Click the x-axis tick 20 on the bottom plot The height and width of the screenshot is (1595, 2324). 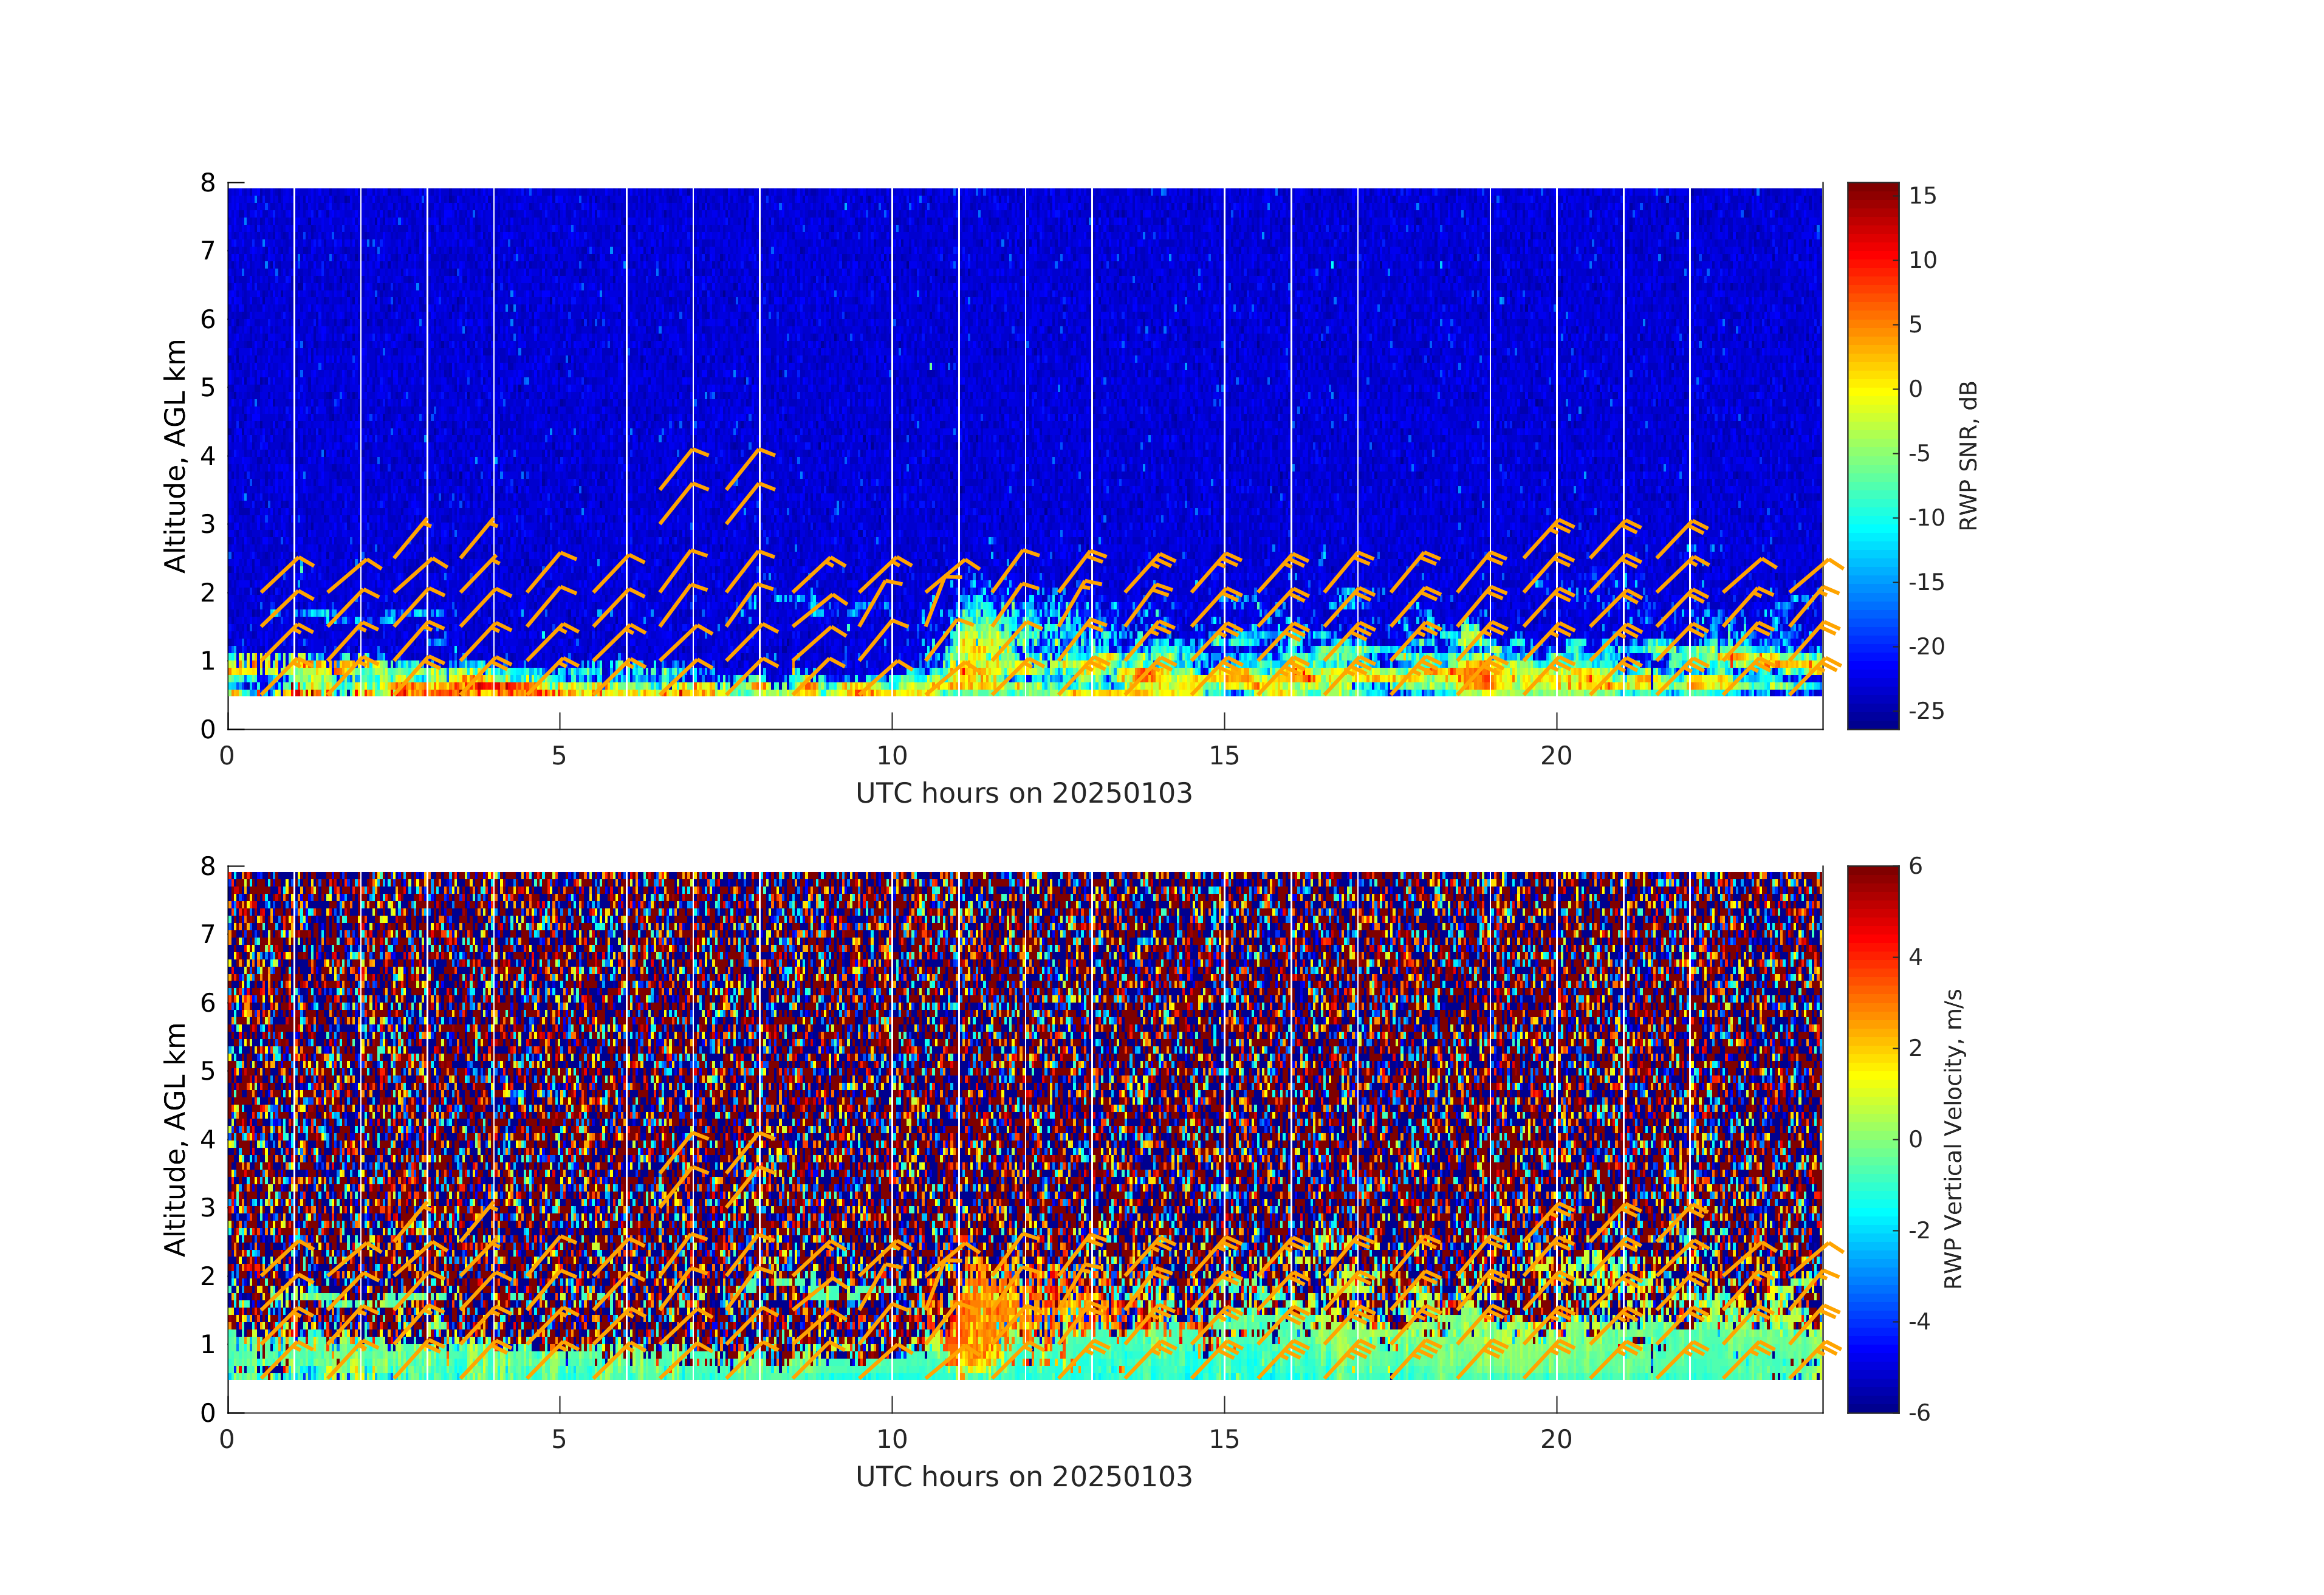pyautogui.click(x=1556, y=1439)
